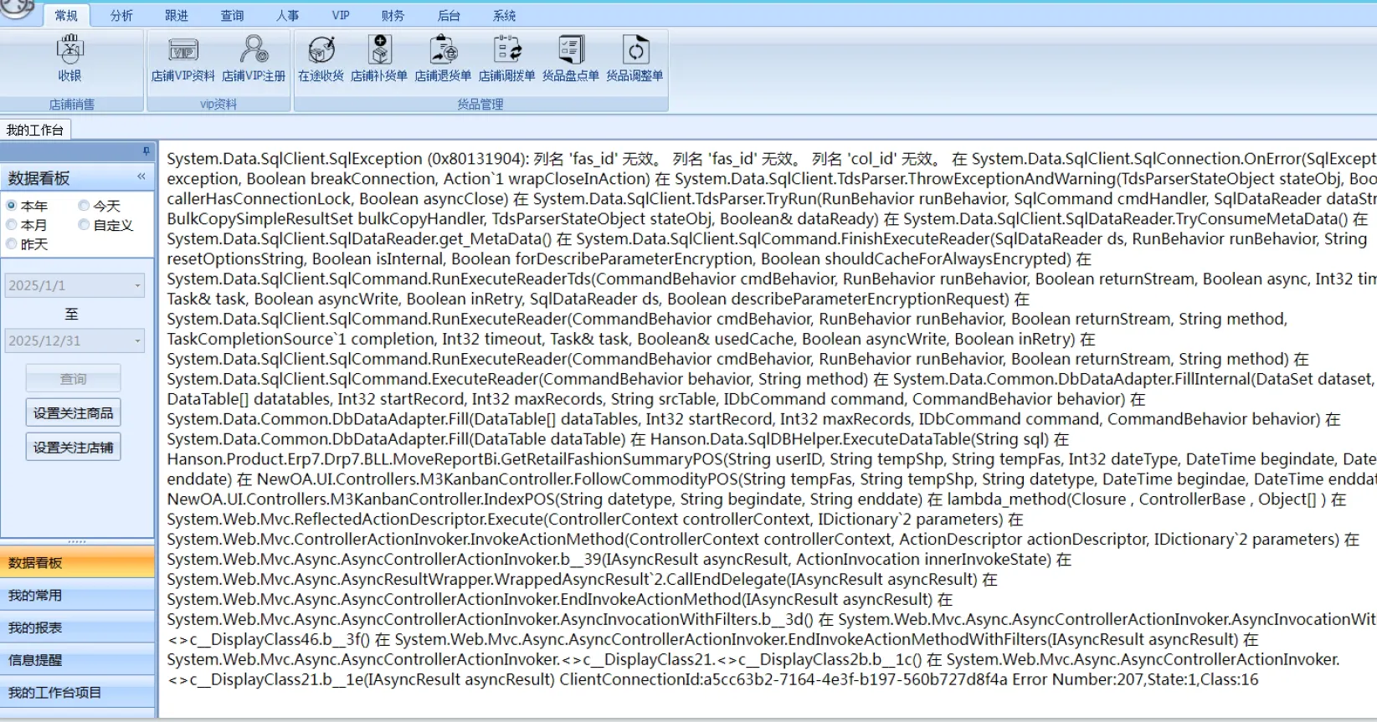Screen dimensions: 1377x722
Task: Switch to the 财务 ribbon tab
Action: [393, 16]
